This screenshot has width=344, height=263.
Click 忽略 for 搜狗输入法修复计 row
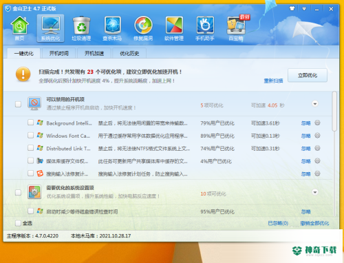coord(305,173)
